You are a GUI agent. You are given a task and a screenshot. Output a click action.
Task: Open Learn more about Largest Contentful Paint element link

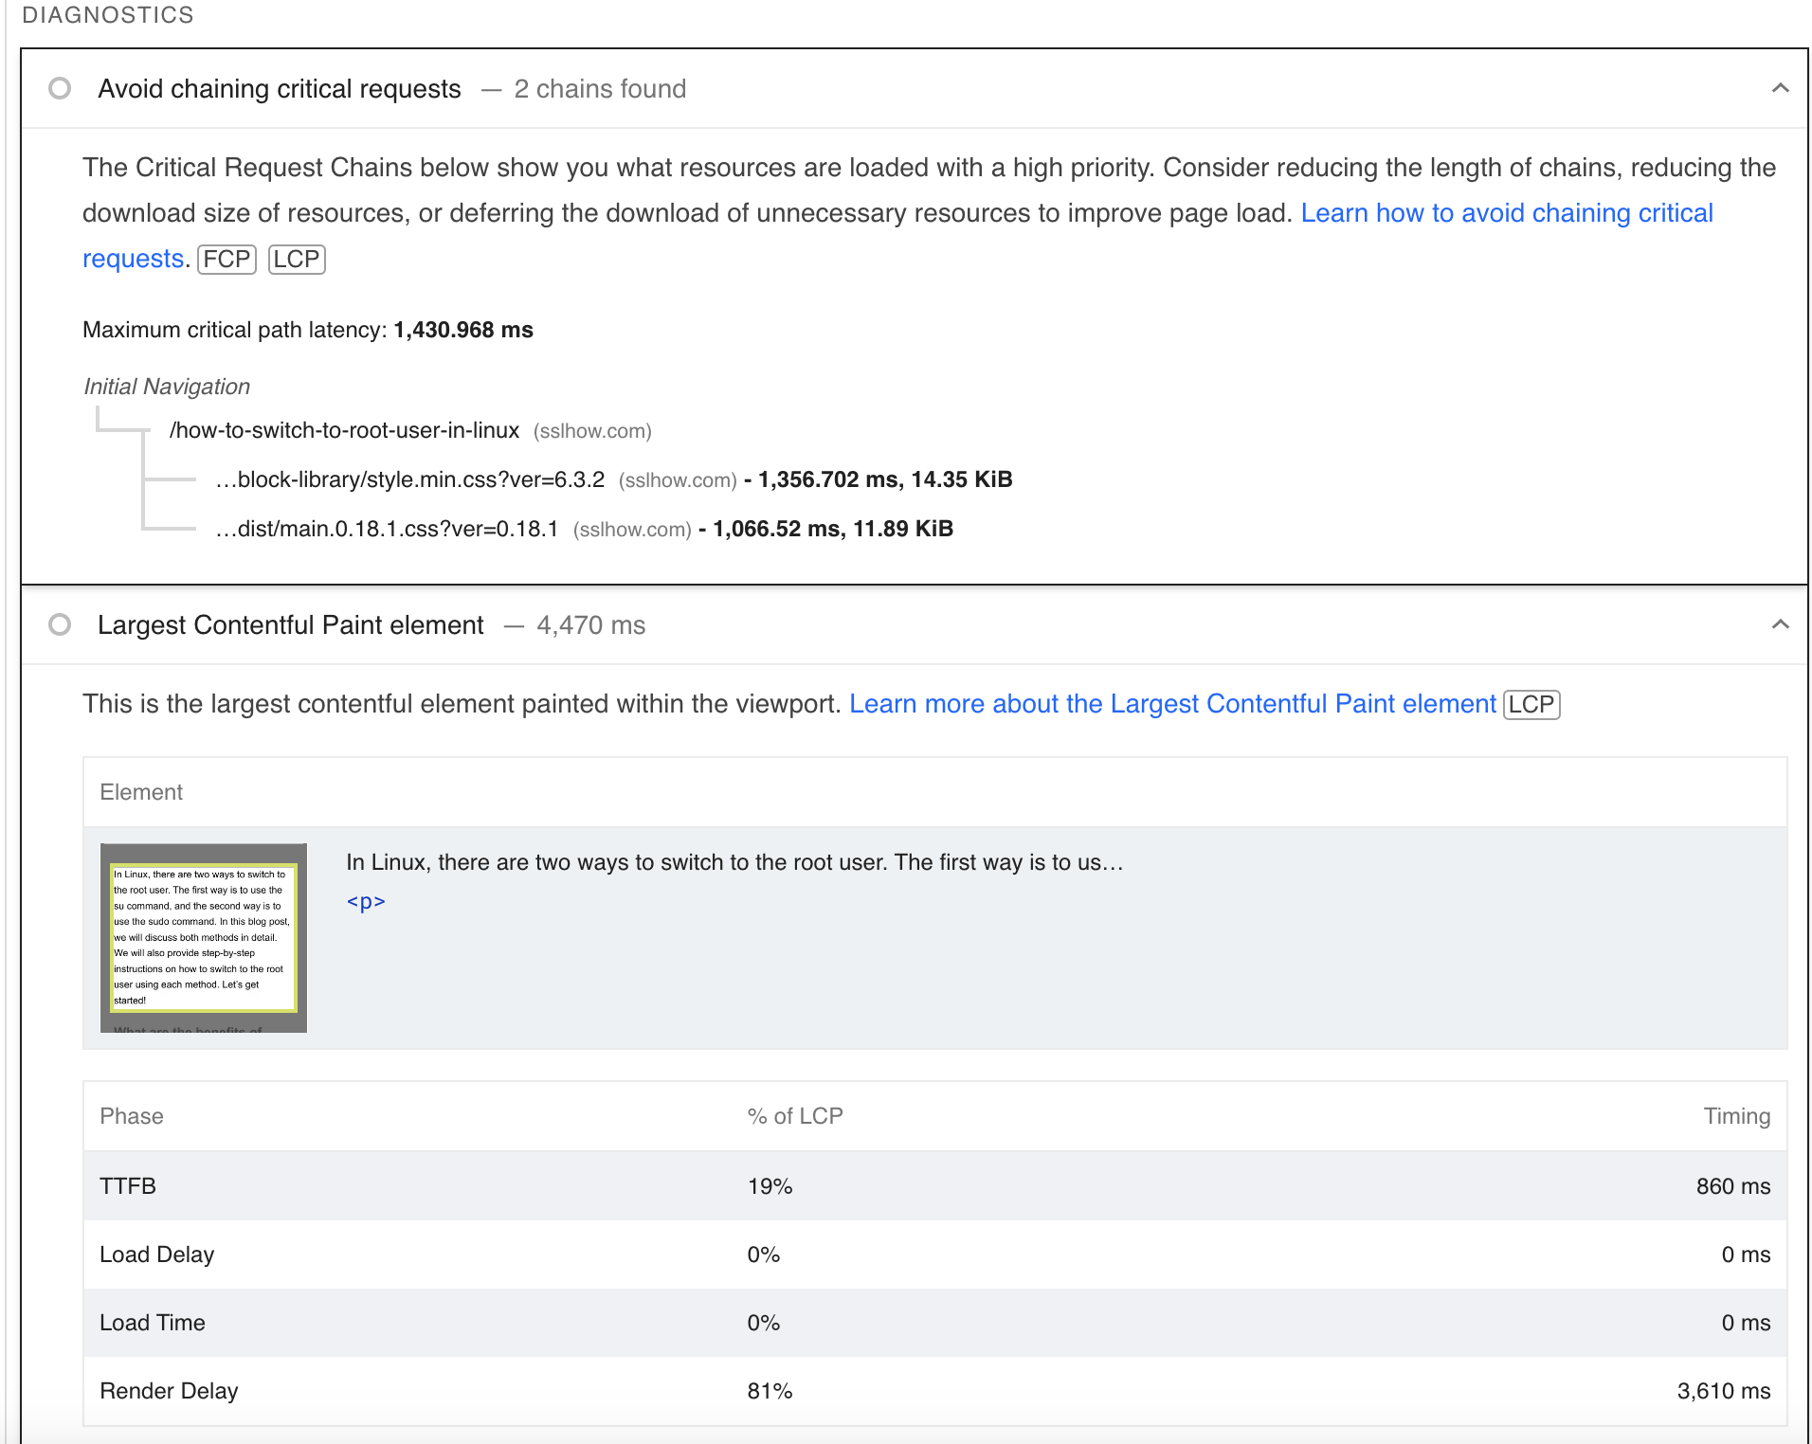[x=1172, y=704]
